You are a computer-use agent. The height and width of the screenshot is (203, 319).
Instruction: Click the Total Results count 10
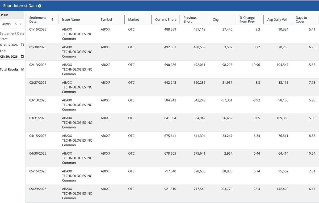pyautogui.click(x=22, y=69)
